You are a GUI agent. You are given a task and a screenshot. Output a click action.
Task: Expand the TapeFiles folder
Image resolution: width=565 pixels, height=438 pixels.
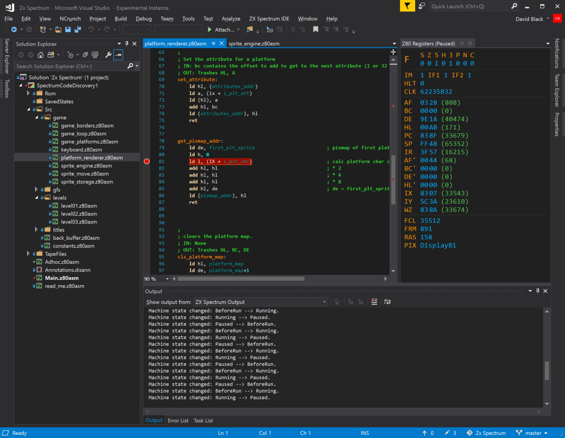click(x=29, y=254)
